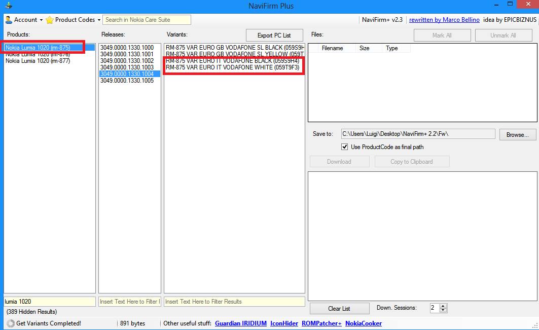
Task: Open the rewritten by Marco Bellino link
Action: pyautogui.click(x=444, y=20)
